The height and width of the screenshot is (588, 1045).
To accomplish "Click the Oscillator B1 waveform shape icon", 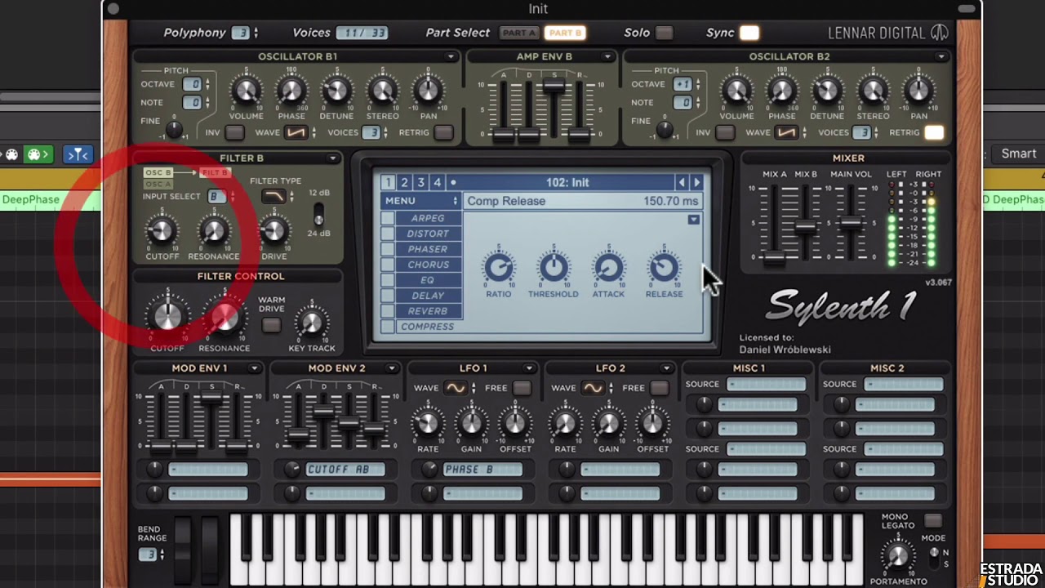I will (x=296, y=132).
